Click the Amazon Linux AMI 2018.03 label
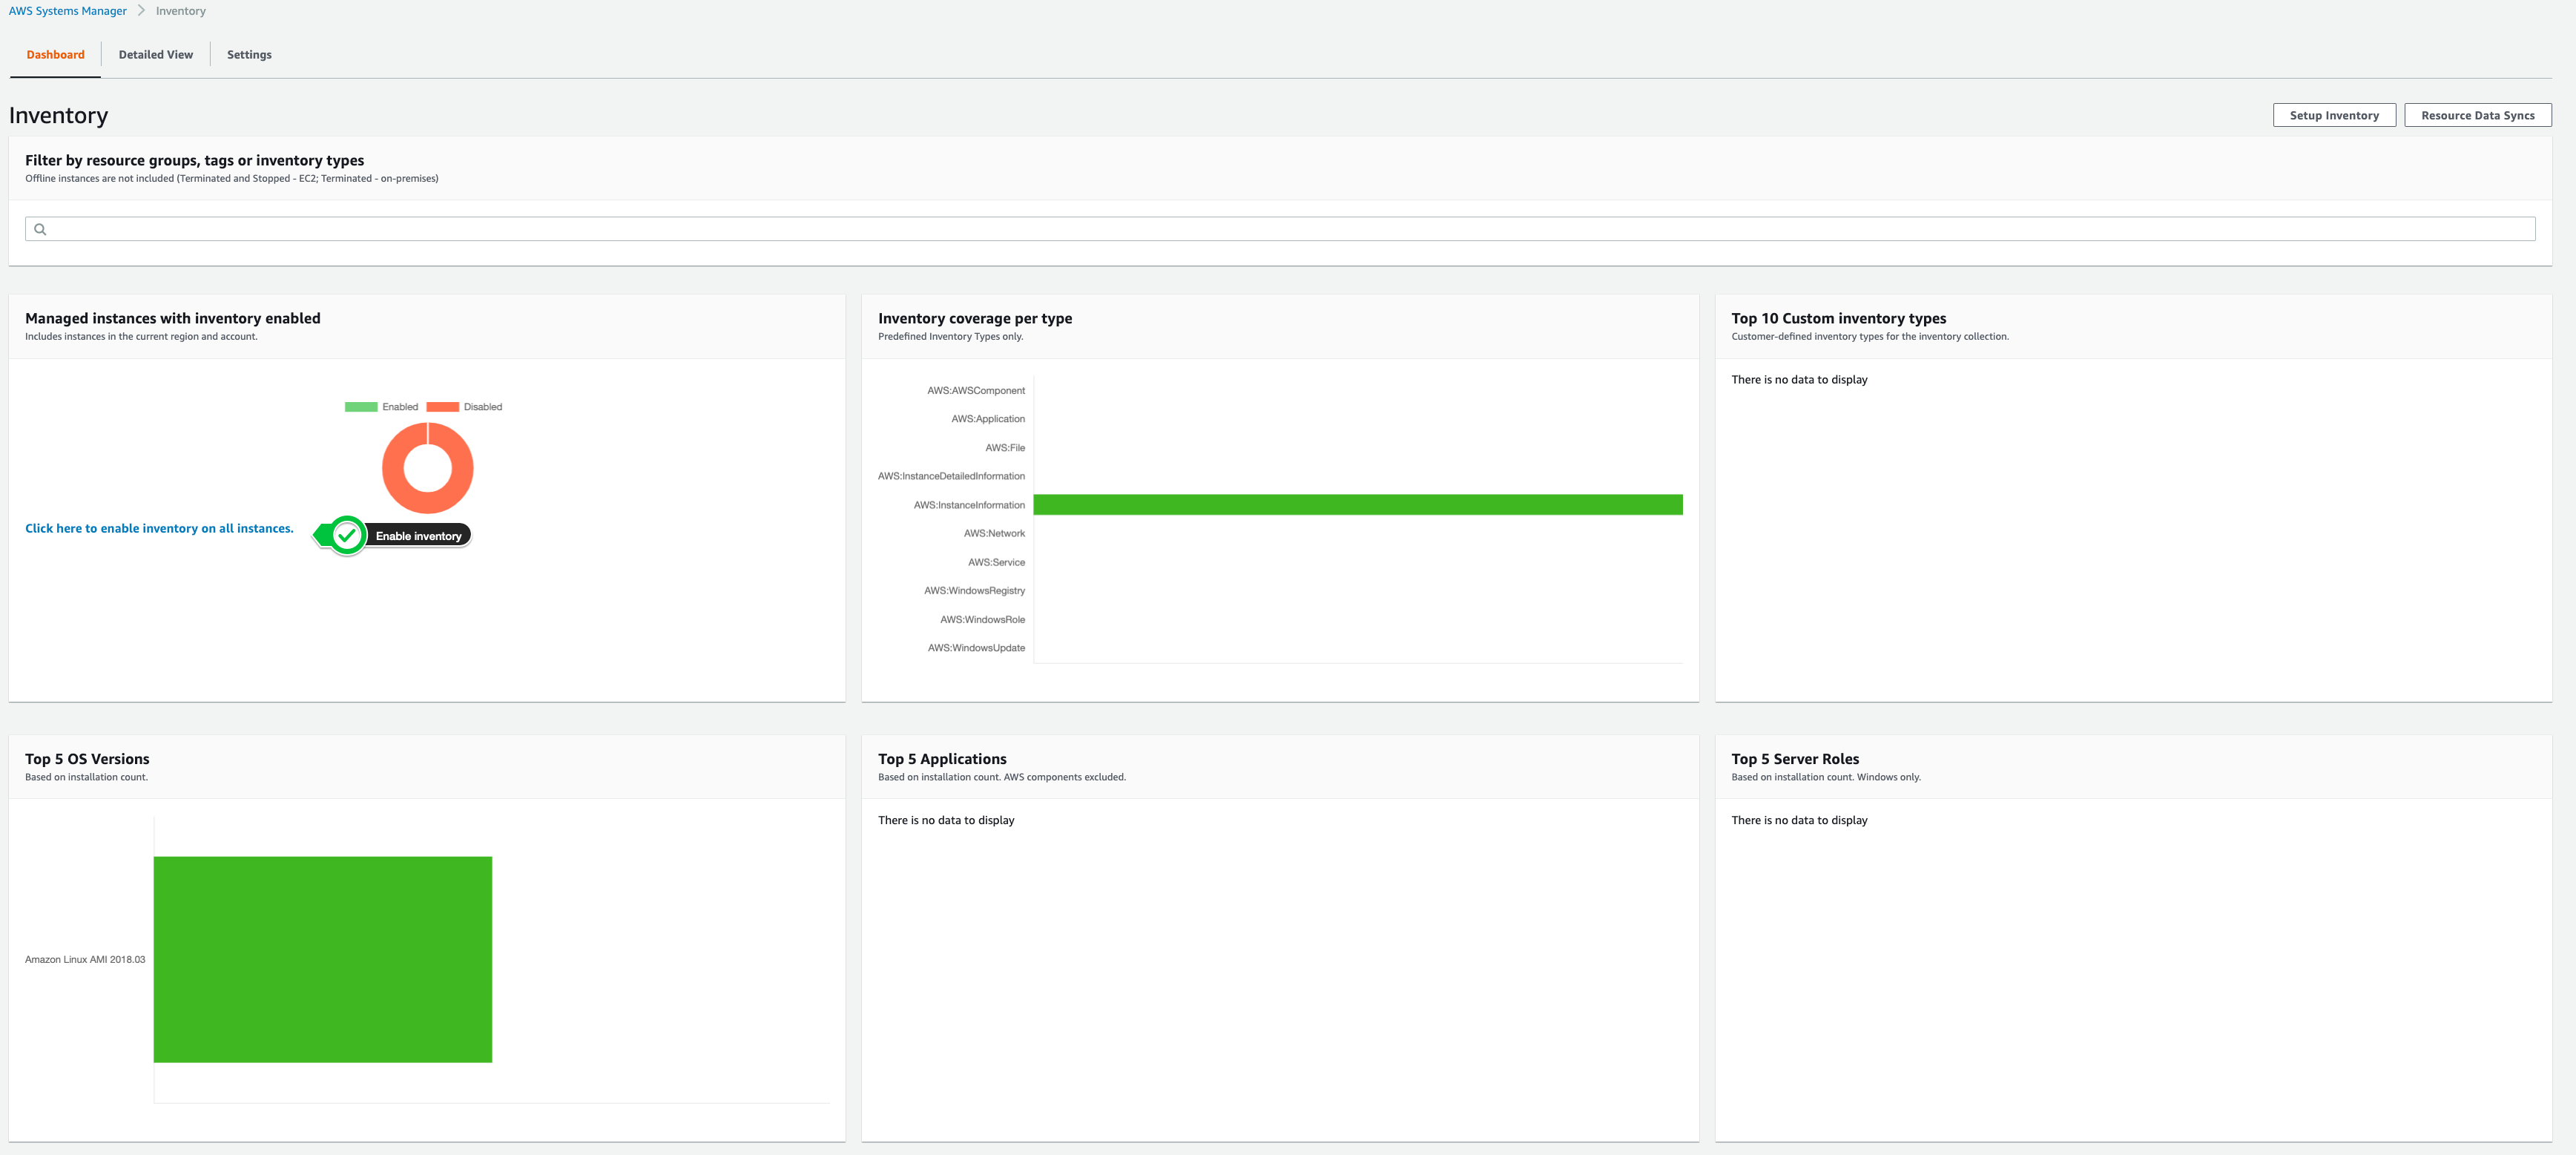The width and height of the screenshot is (2576, 1155). (85, 959)
